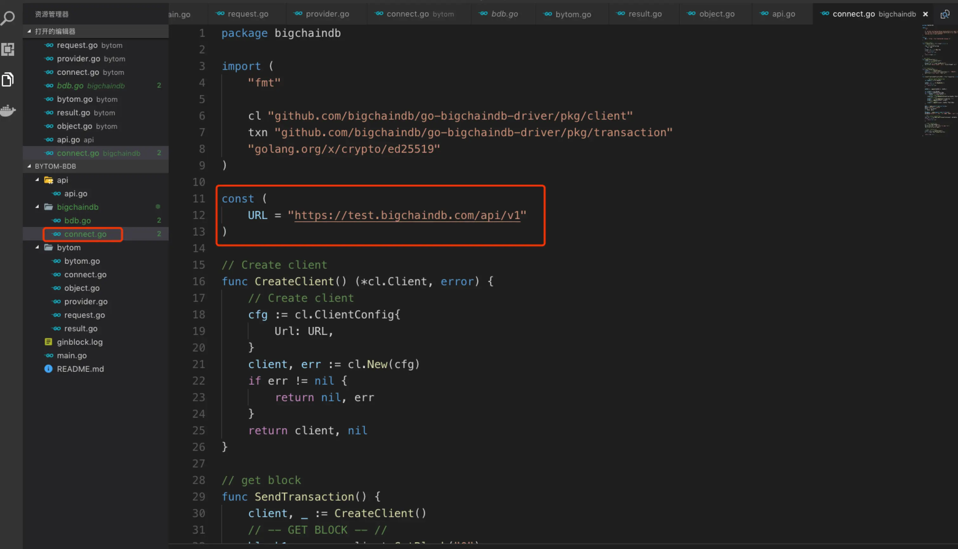The image size is (958, 549).
Task: Click the open changes icon at top right
Action: tap(945, 14)
